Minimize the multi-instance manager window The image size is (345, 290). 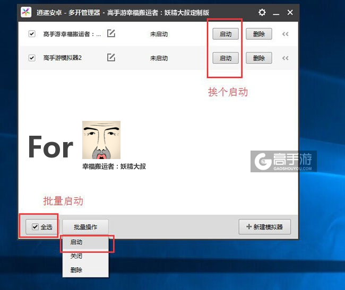click(x=276, y=12)
